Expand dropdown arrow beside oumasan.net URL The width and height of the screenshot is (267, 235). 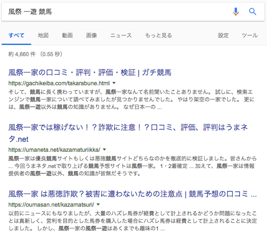(x=98, y=205)
